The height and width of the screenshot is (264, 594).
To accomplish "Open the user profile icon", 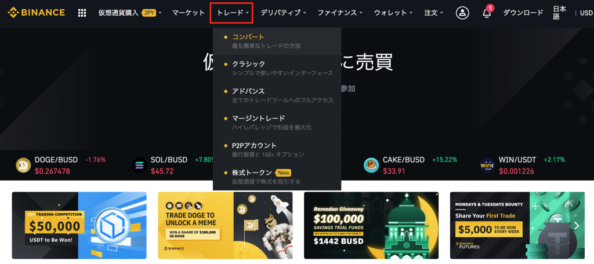I will pyautogui.click(x=462, y=13).
